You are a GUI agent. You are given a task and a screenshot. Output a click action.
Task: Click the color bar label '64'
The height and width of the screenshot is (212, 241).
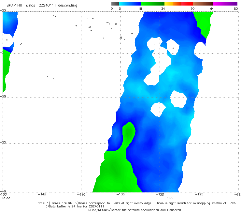coord(212,8)
